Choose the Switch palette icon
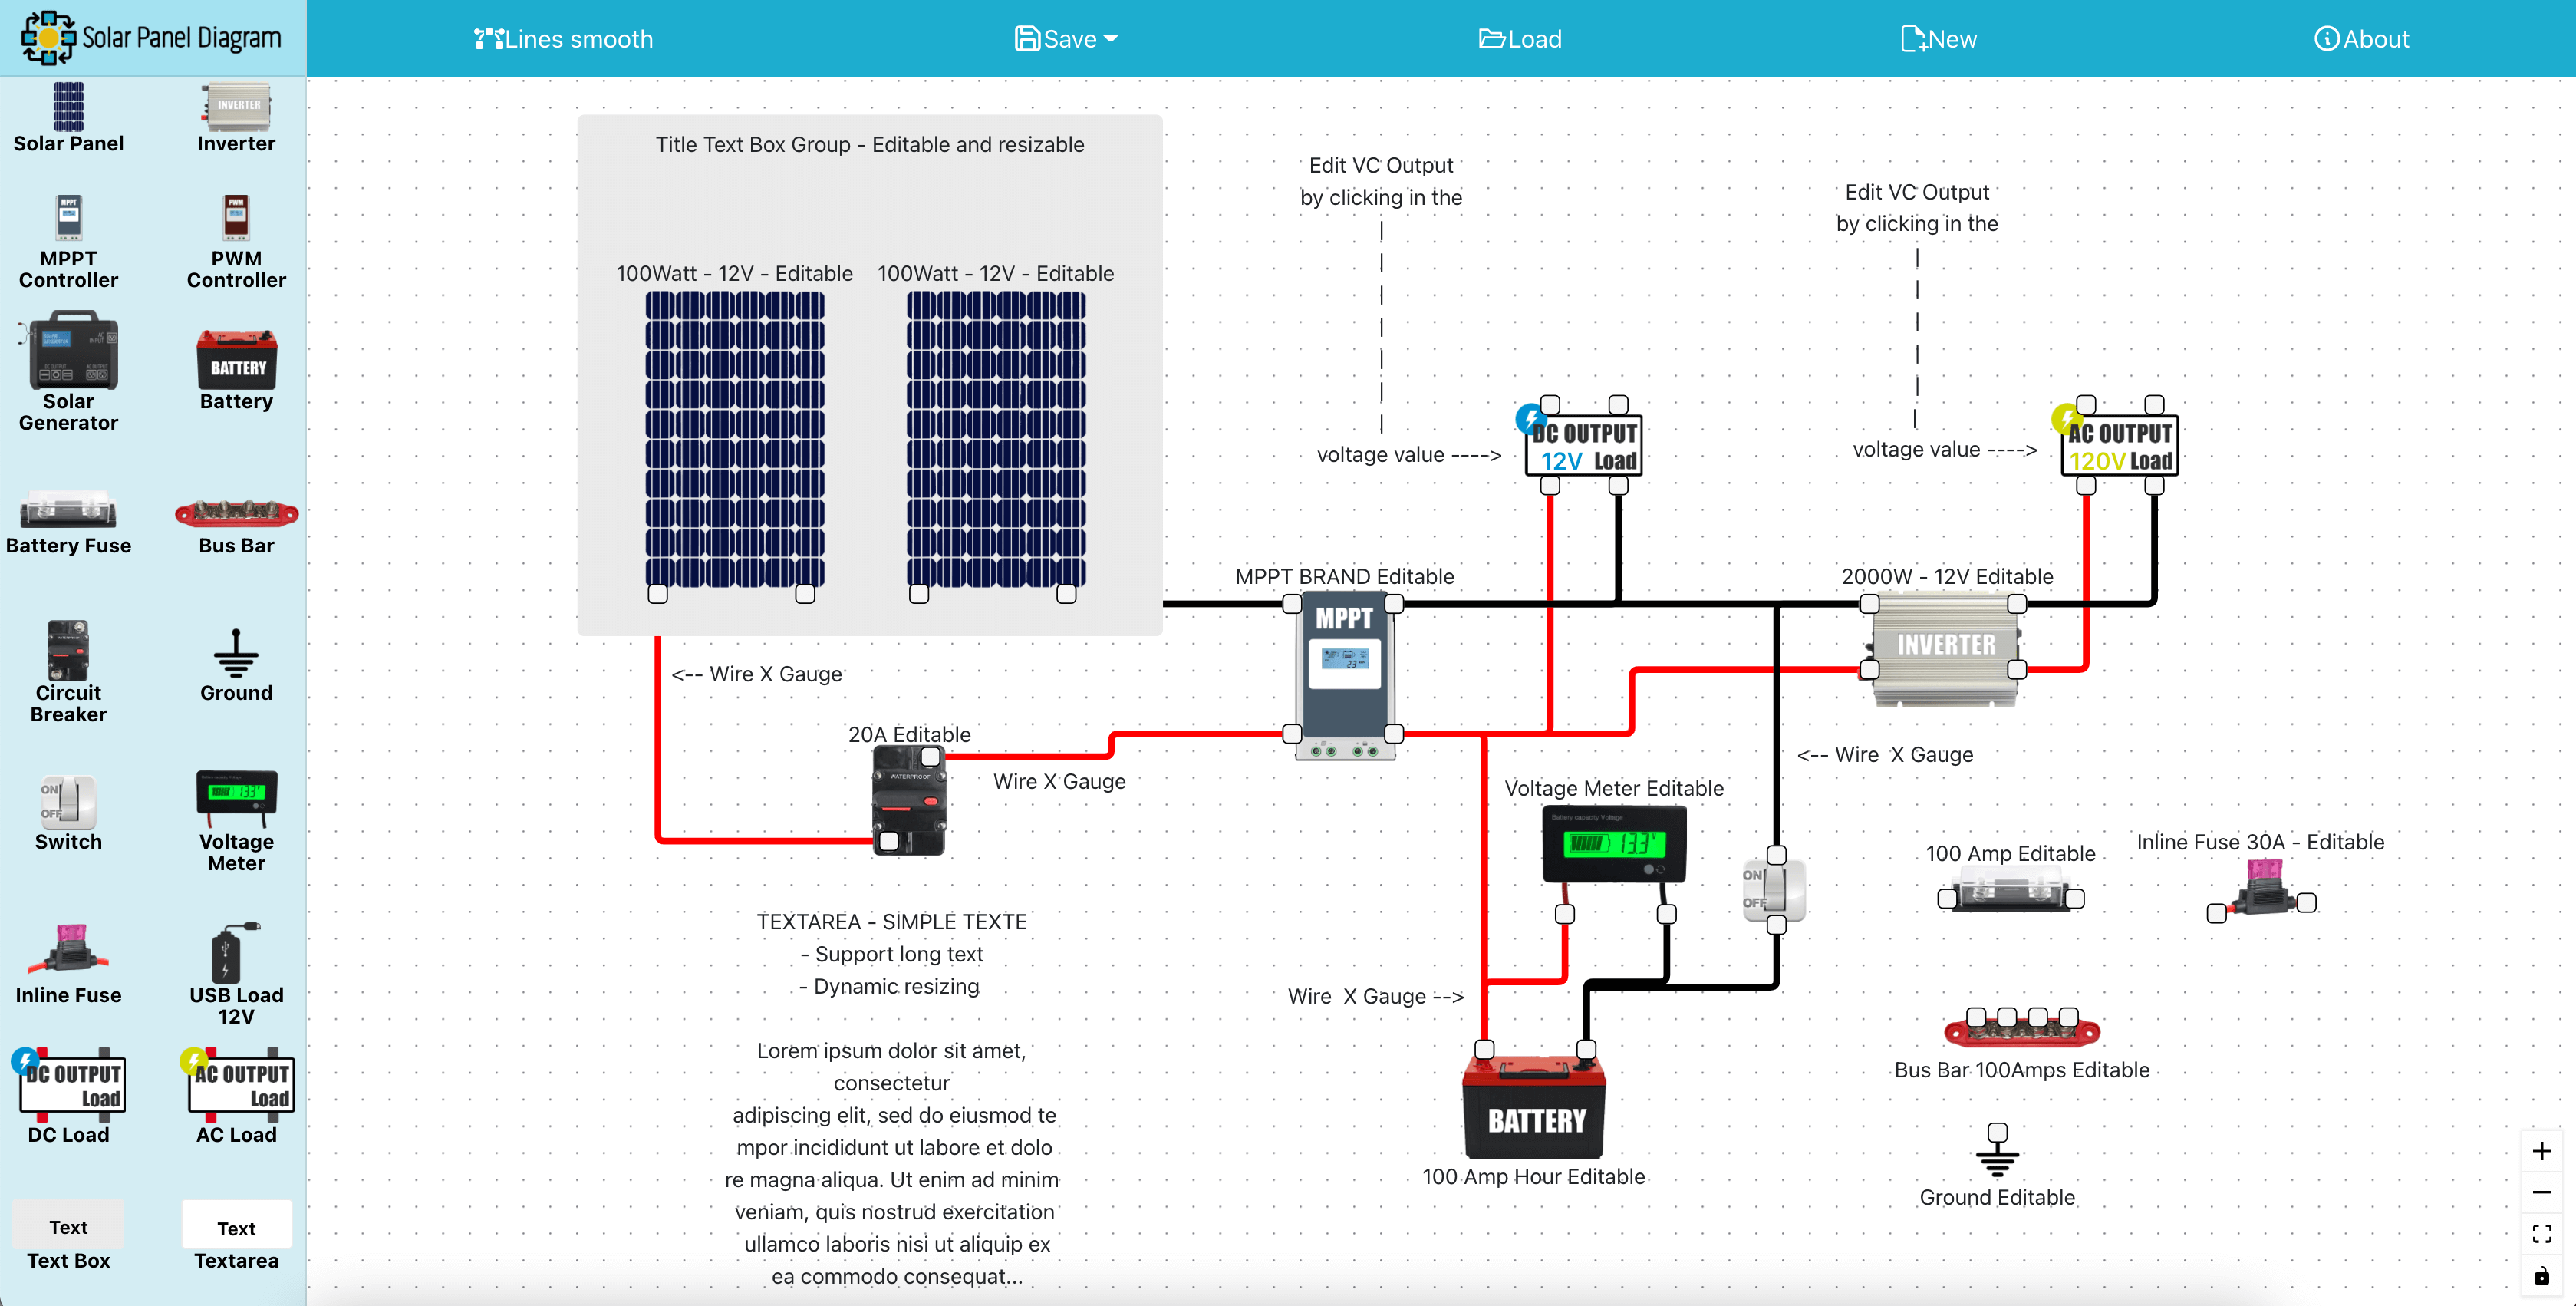2576x1306 pixels. [68, 802]
